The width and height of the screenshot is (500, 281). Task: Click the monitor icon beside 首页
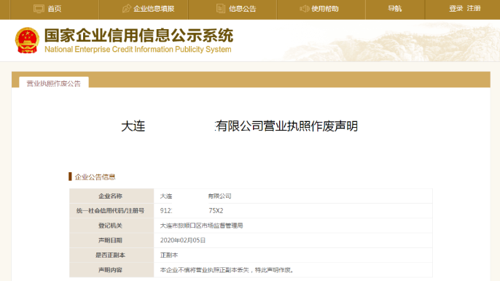[39, 9]
